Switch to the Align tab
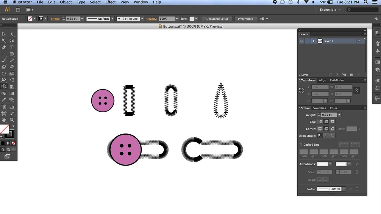The width and height of the screenshot is (381, 214). (x=322, y=80)
